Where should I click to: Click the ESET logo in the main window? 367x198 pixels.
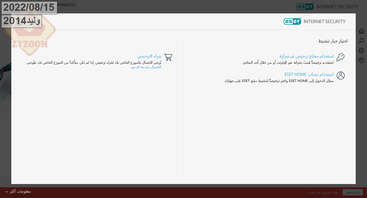point(305,7)
